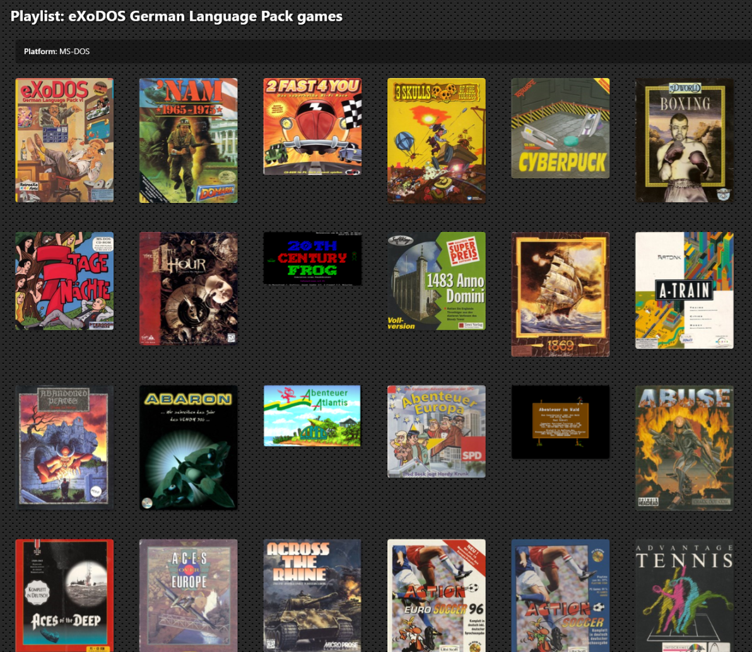Screen dimensions: 752x652
Task: Select The 11th Hour game cover
Action: [x=189, y=289]
